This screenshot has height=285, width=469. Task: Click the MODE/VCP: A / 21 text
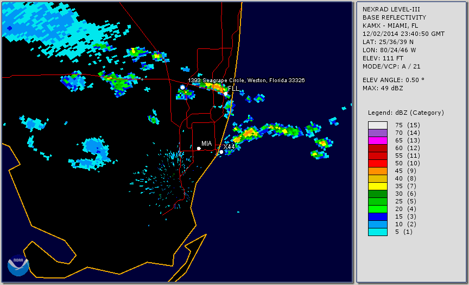point(391,66)
